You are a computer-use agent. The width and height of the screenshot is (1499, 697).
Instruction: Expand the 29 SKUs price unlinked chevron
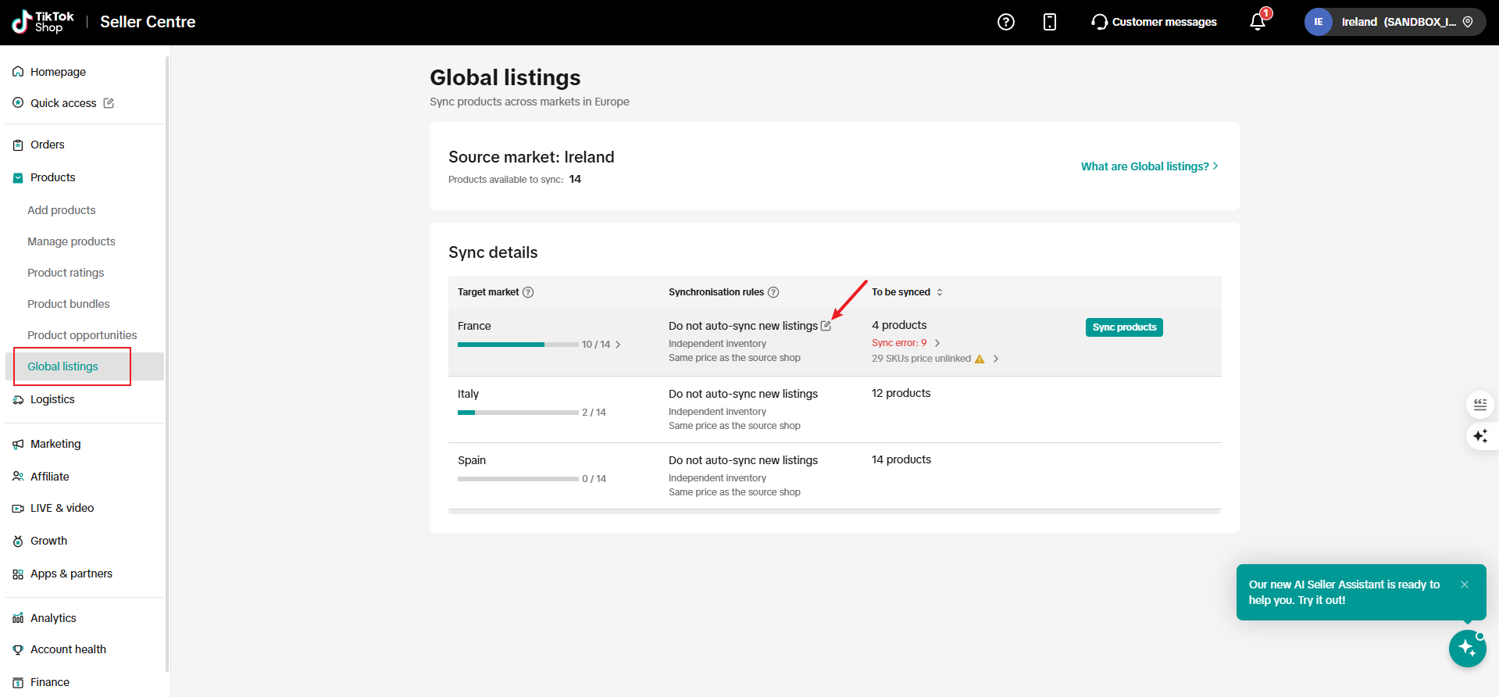[x=996, y=359]
